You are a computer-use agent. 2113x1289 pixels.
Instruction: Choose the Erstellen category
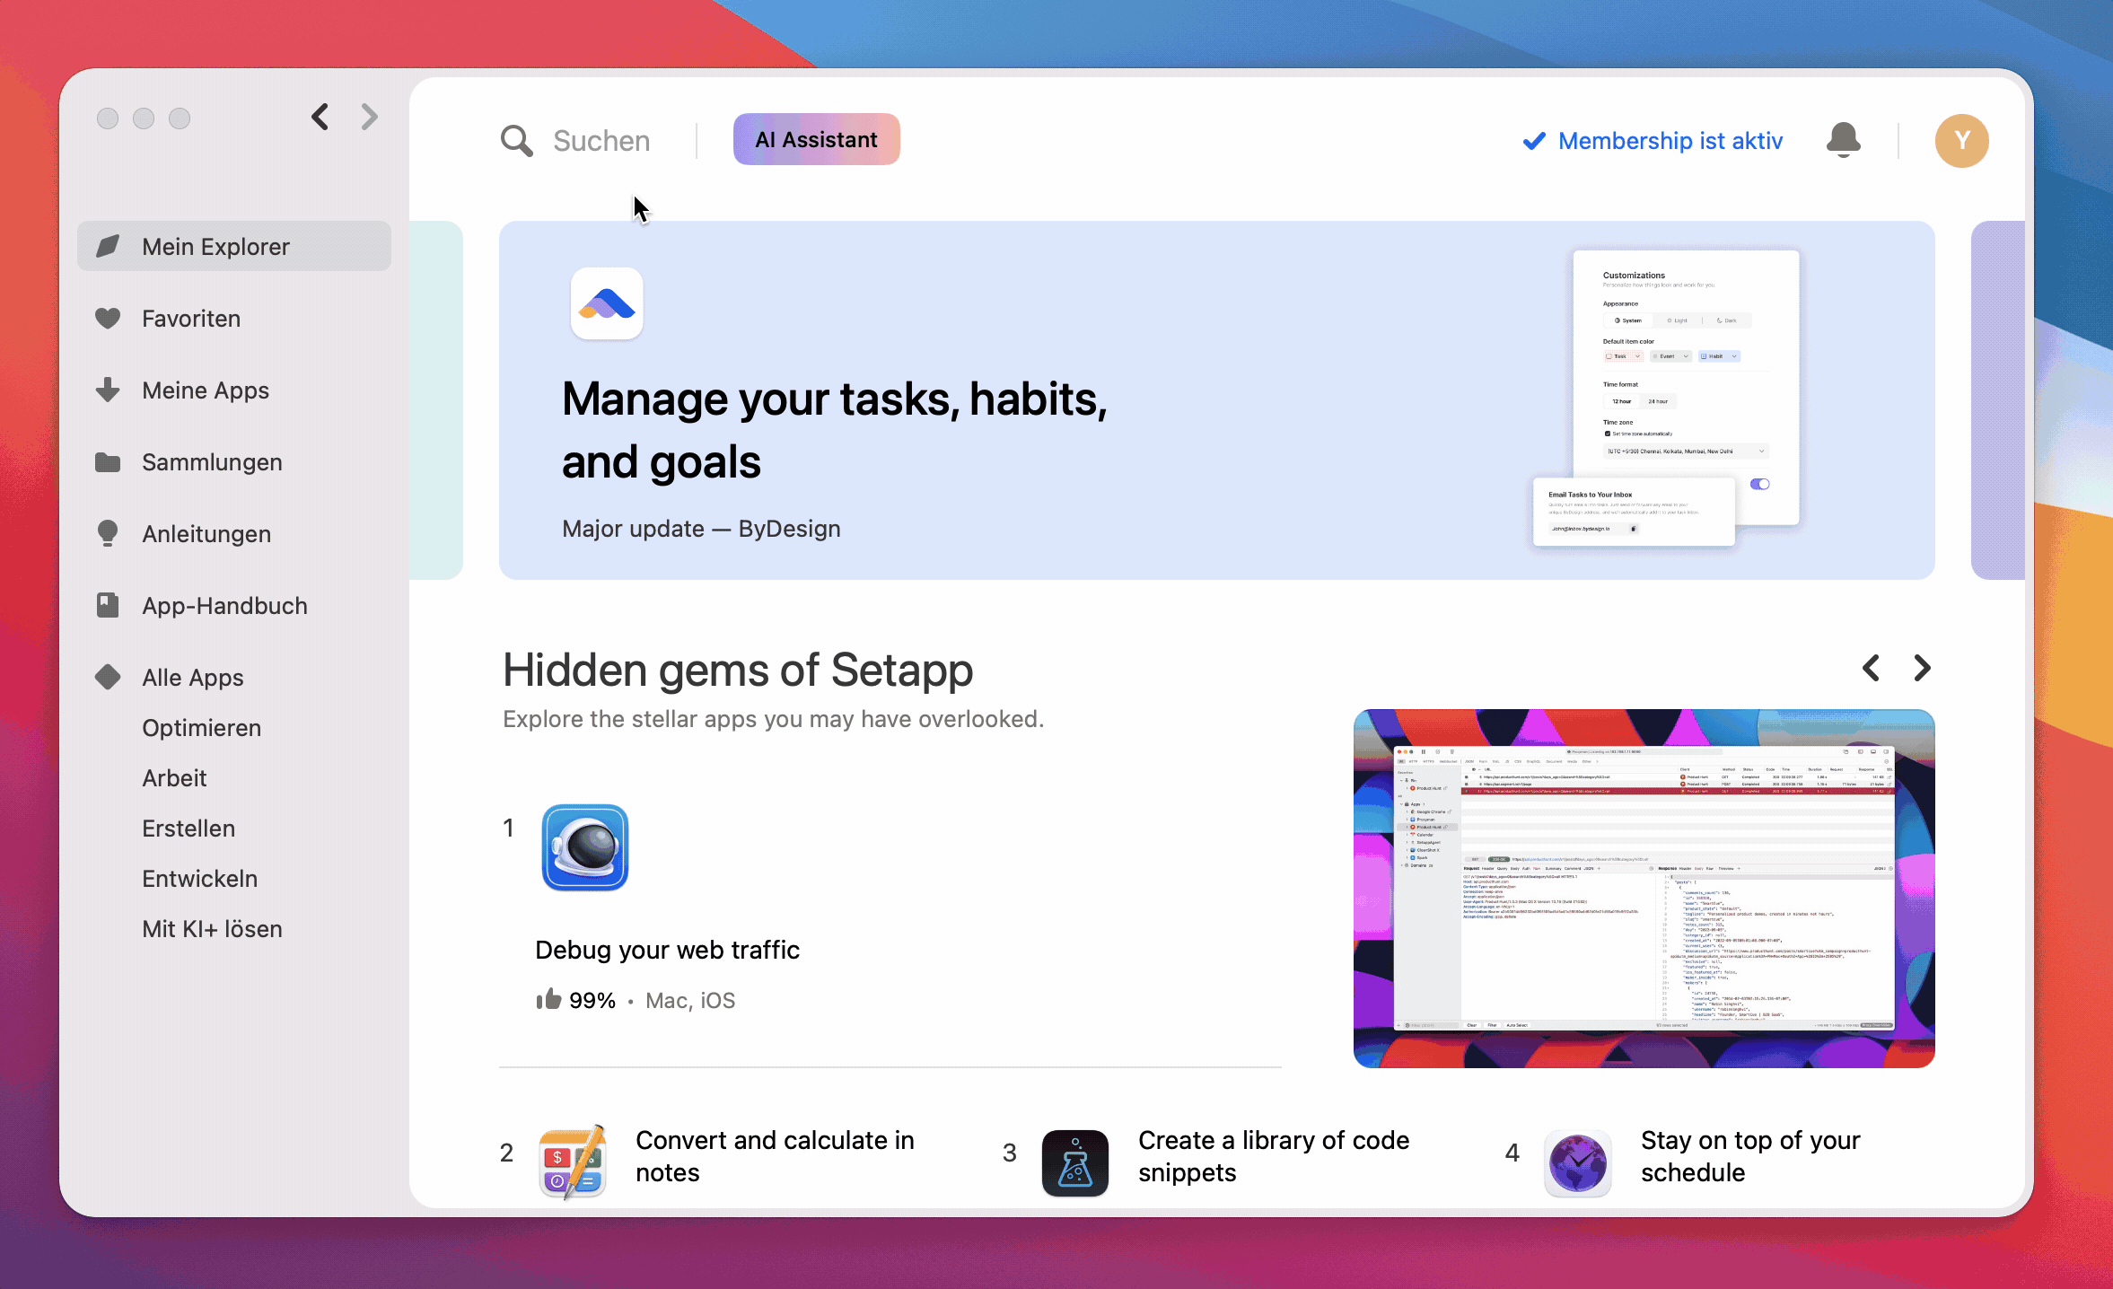189,828
